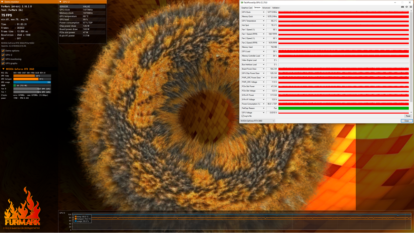This screenshot has width=414, height=233.
Task: Click the FurMark flame logo
Action: 23,206
